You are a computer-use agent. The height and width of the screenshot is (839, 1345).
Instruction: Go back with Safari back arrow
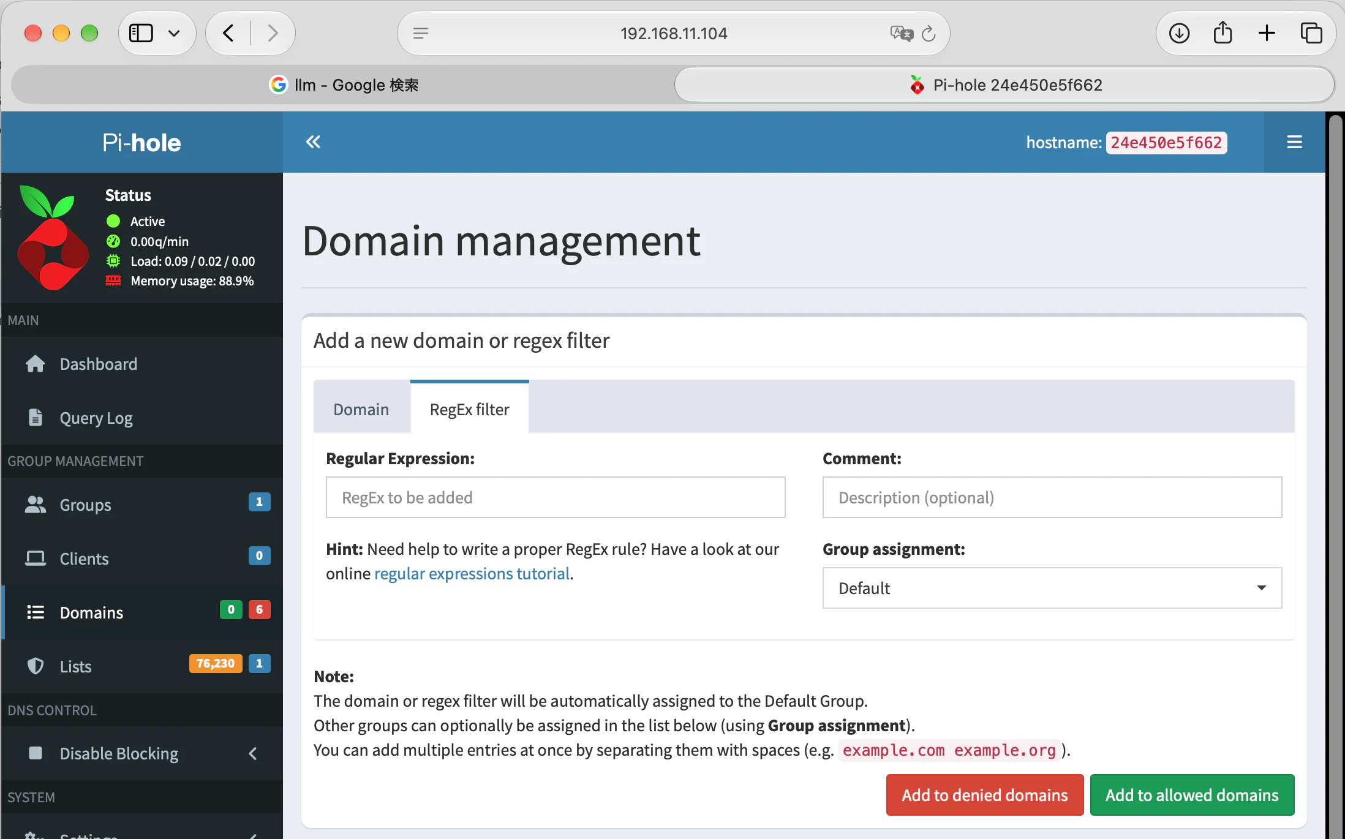228,33
